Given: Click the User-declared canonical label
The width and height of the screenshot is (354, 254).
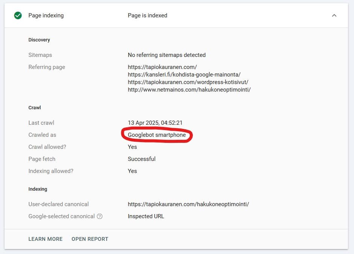Looking at the screenshot, I should pyautogui.click(x=58, y=204).
